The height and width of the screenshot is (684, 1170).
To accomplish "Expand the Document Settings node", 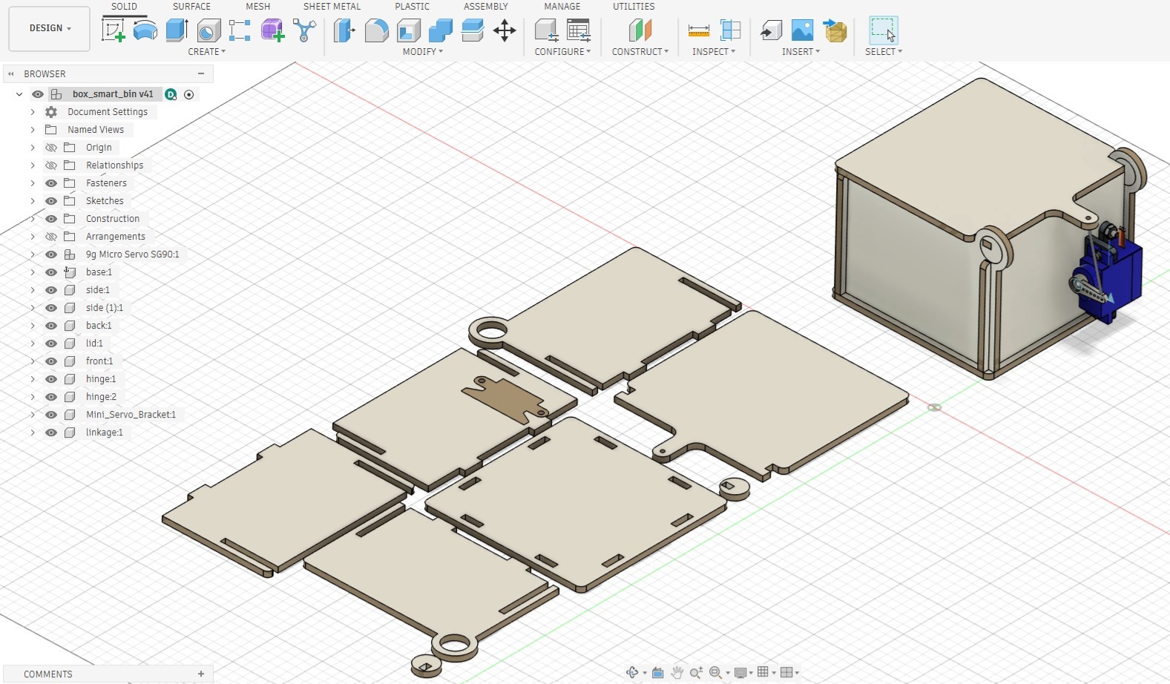I will pos(33,112).
